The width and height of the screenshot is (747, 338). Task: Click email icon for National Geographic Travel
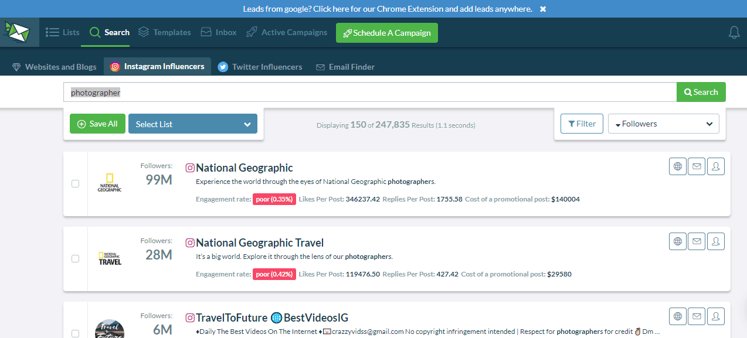[x=697, y=241]
